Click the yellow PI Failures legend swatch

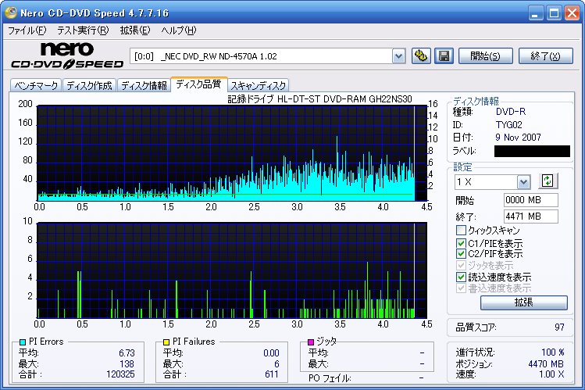(x=166, y=342)
